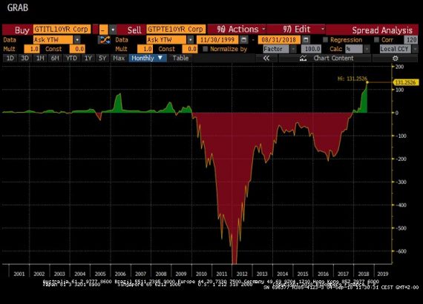
Task: Select the 5Y time range
Action: click(x=102, y=59)
